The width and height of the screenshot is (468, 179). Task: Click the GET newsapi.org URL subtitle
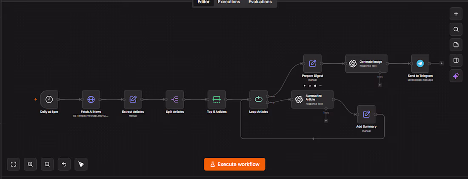pyautogui.click(x=91, y=116)
